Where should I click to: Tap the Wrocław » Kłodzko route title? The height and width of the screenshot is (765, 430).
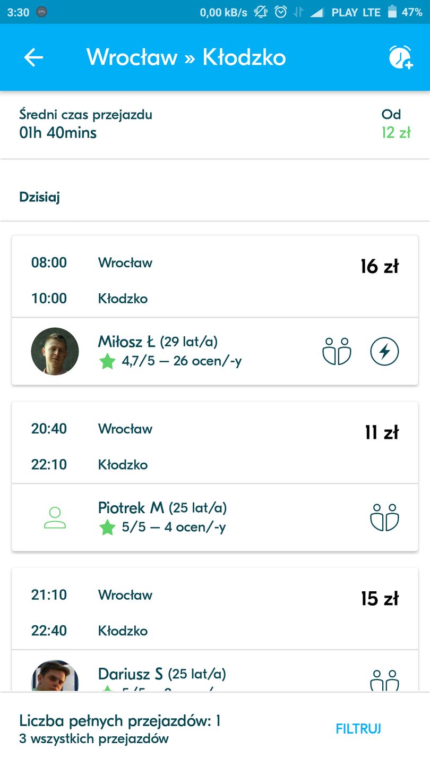coord(186,57)
